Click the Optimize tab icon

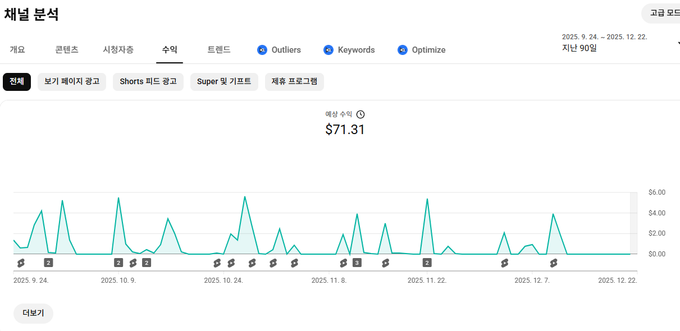[x=403, y=50]
